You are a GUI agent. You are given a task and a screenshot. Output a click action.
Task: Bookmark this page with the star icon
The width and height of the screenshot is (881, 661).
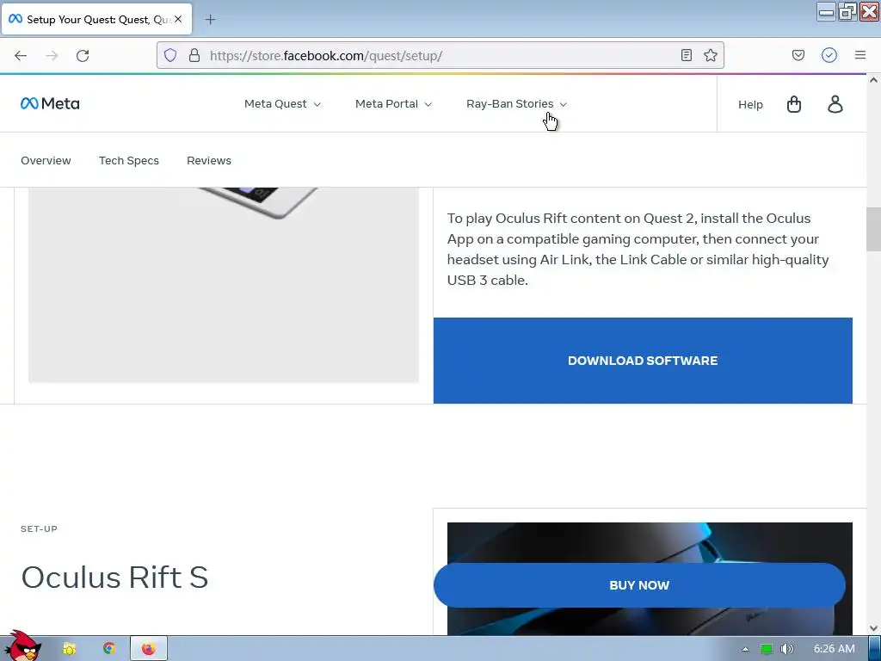pos(710,55)
